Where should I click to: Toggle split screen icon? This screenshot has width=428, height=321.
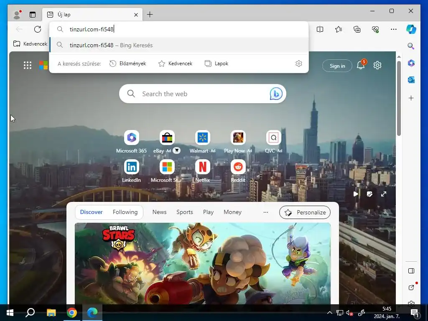(320, 29)
